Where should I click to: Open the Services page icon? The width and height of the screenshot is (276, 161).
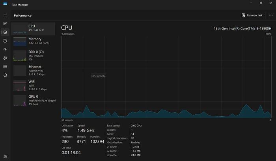coord(5,75)
